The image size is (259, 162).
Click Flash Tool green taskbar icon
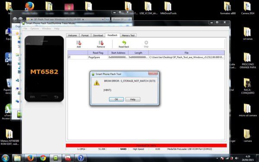coord(56,158)
